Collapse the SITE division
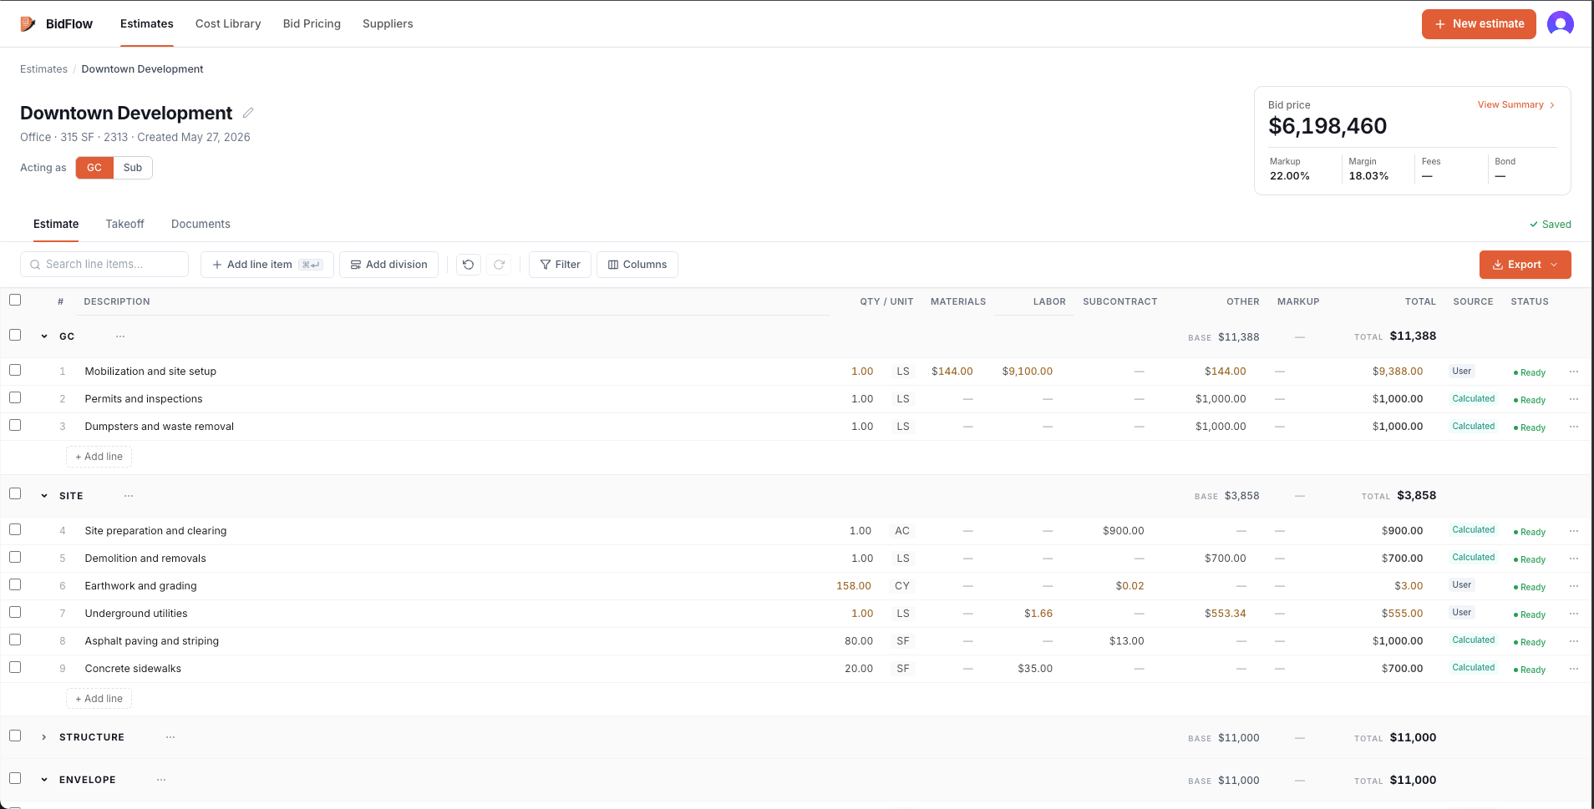Viewport: 1594px width, 809px height. [x=44, y=496]
